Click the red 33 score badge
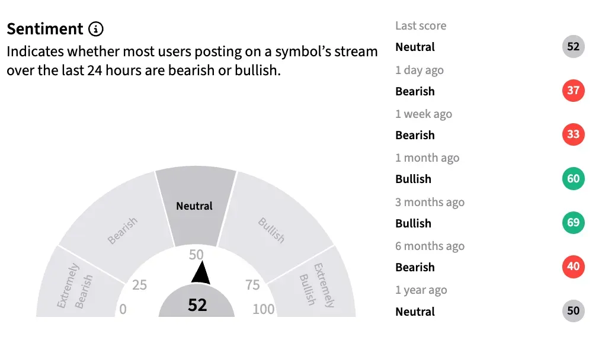The width and height of the screenshot is (602, 340). click(x=573, y=134)
